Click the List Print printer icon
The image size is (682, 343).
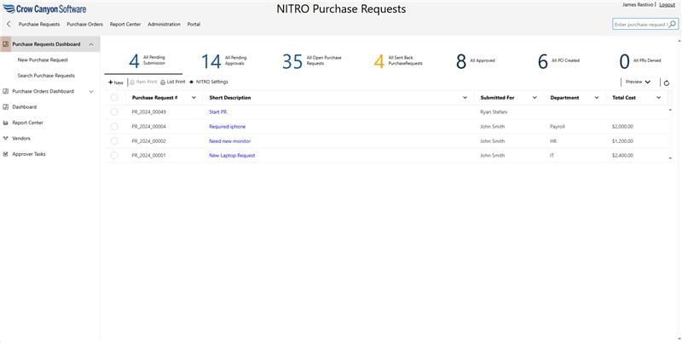pos(163,82)
